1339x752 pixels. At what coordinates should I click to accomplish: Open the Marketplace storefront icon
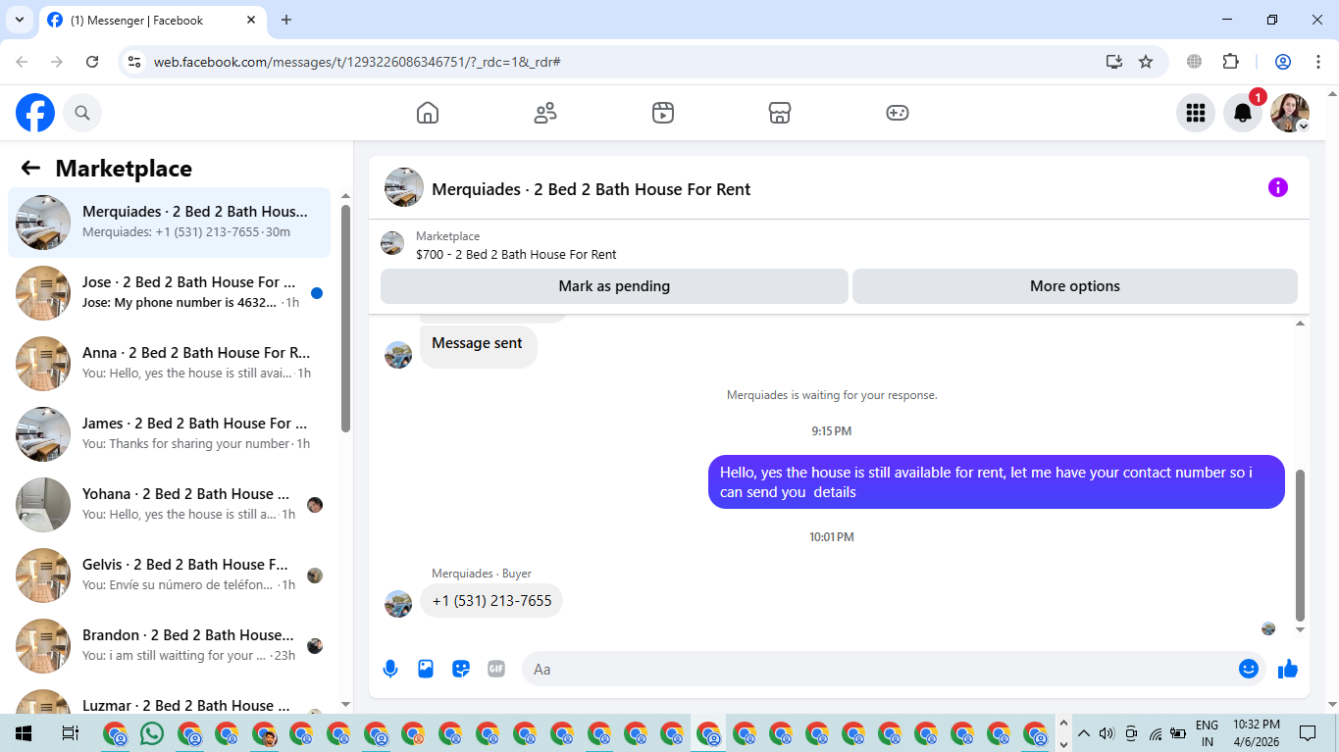point(780,113)
